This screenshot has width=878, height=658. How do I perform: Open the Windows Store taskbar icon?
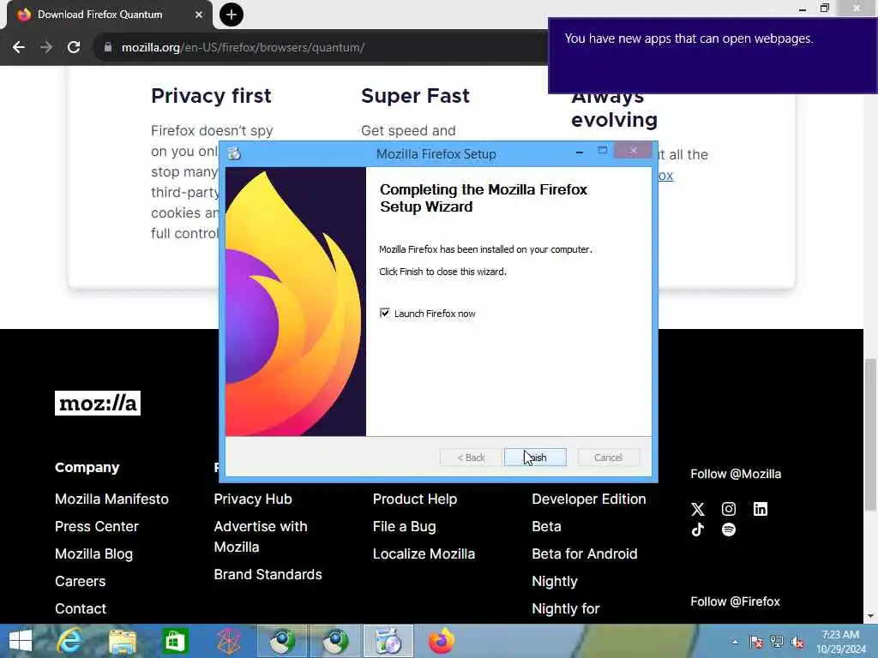[175, 641]
